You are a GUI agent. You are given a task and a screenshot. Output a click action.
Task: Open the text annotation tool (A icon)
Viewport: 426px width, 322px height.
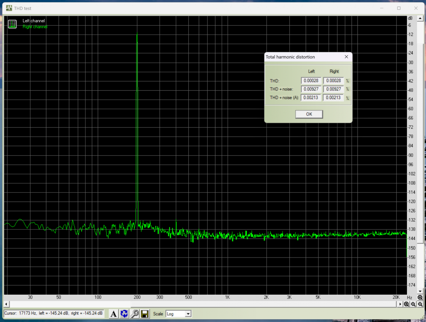tap(114, 314)
